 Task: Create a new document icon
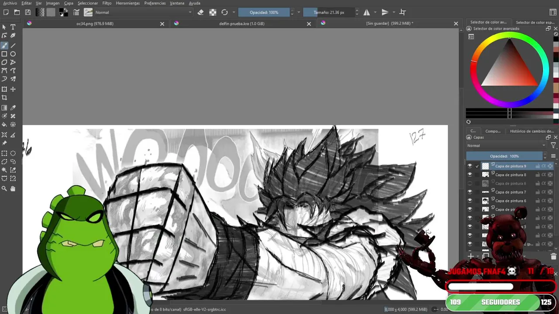point(6,12)
